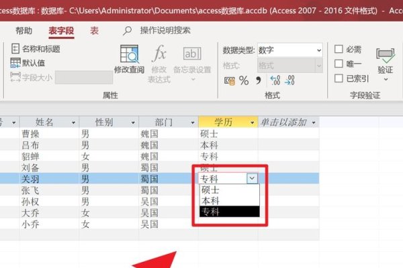
Task: Switch to the Table (表) tab
Action: (x=94, y=31)
